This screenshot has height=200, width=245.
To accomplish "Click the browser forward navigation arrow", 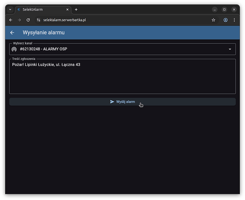I will [19, 20].
